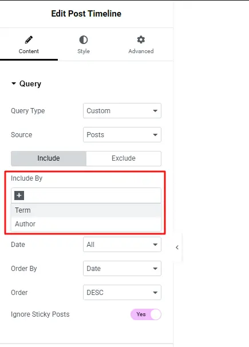Switch to the Style tab
This screenshot has width=249, height=347.
coord(84,45)
